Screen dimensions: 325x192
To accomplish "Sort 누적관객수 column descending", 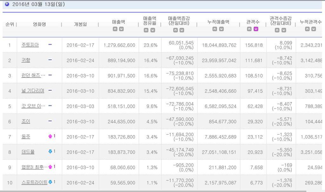I will point(314,29).
